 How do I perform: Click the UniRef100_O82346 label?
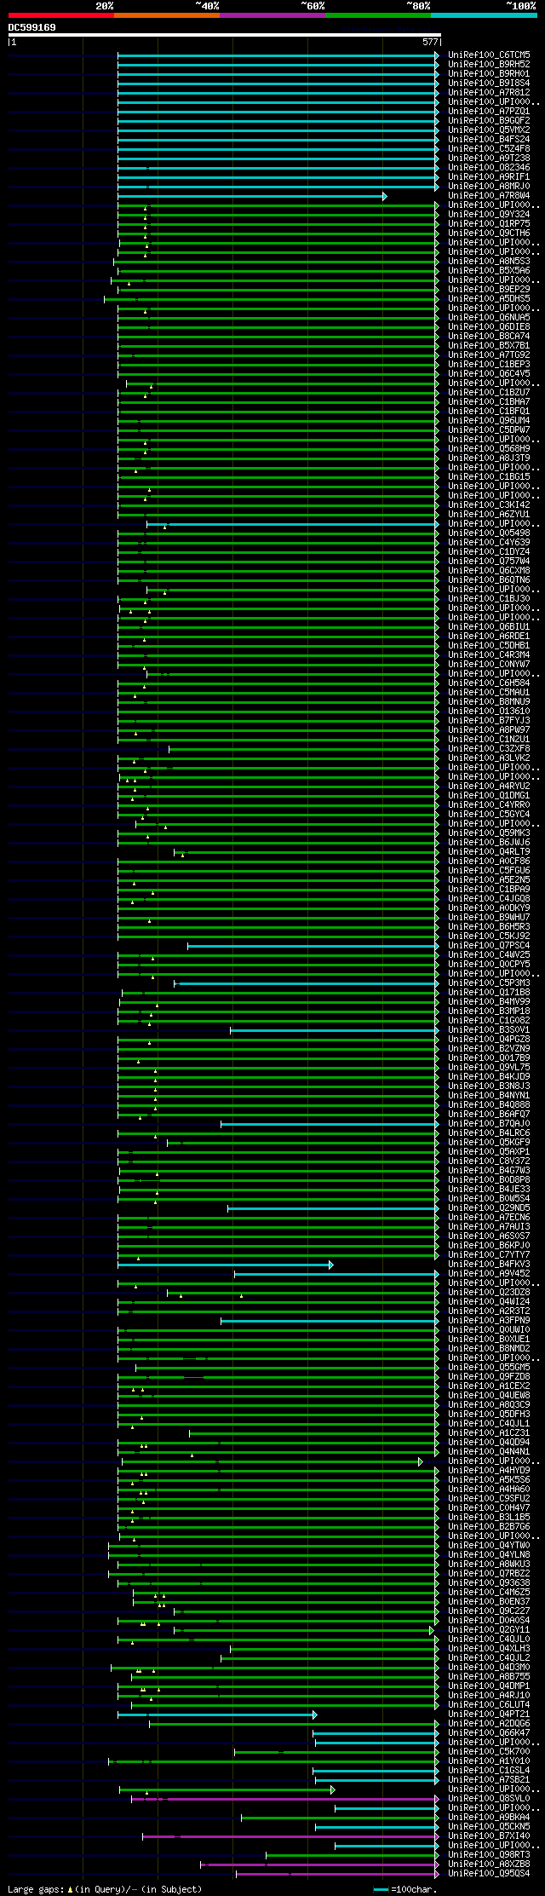click(x=489, y=168)
